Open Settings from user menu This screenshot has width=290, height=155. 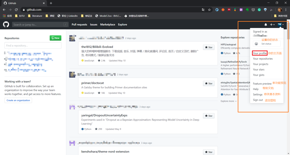(x=258, y=94)
